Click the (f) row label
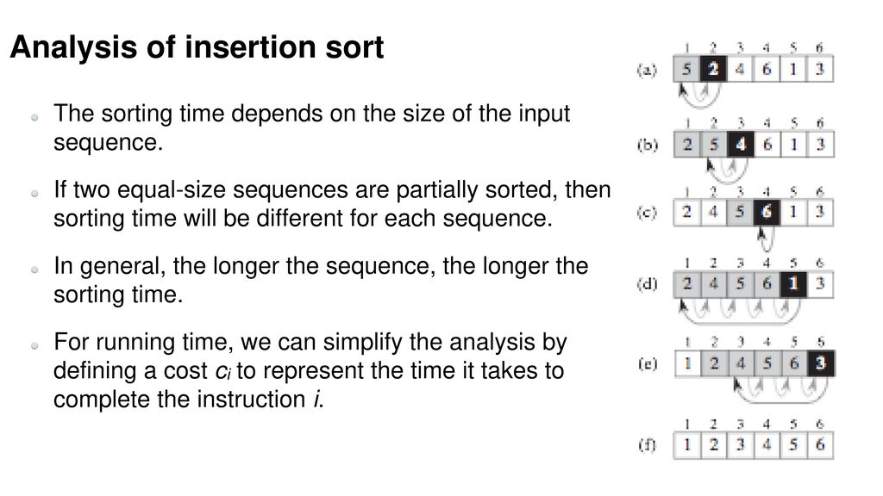 click(647, 445)
